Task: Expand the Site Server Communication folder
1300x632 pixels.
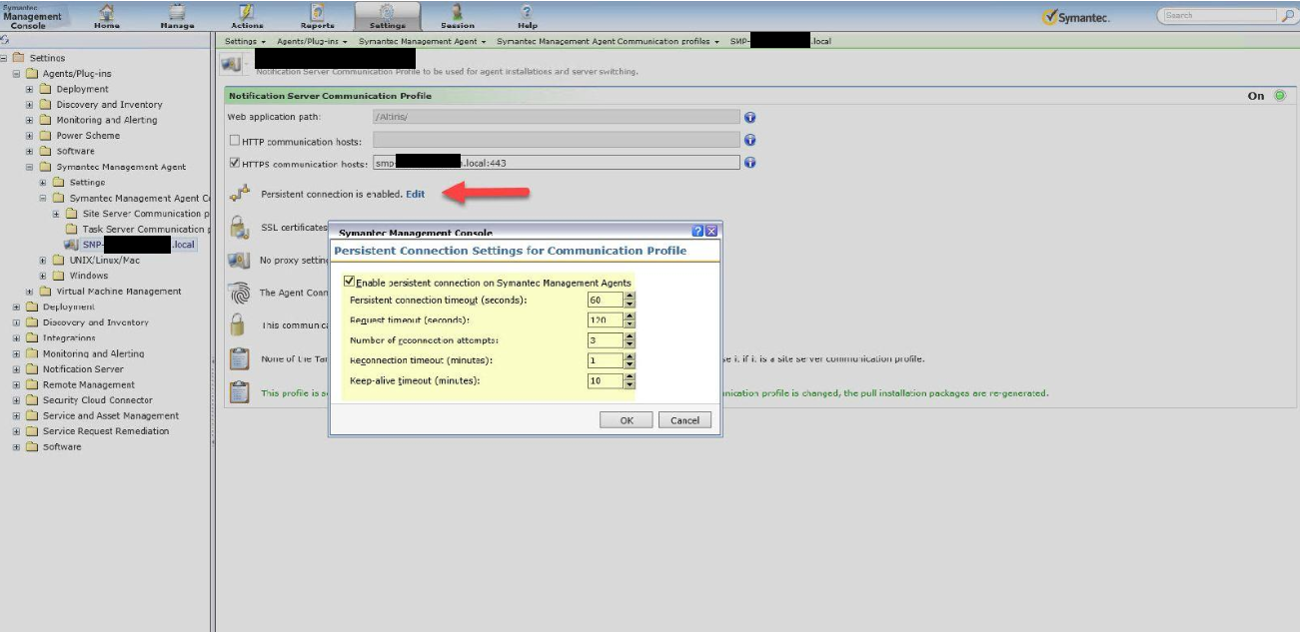Action: click(x=57, y=214)
